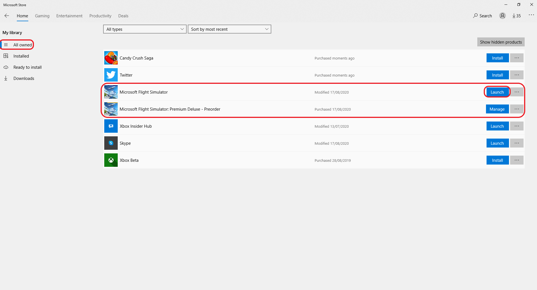Install the Twitter app

click(x=497, y=75)
